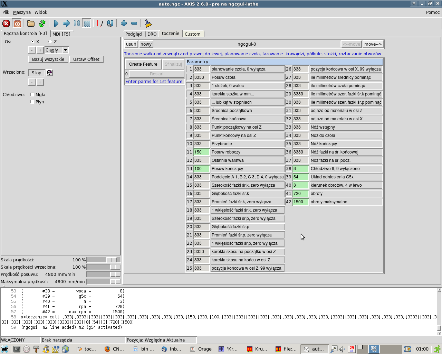Click Posuw roboczy value field 150
Screen dimensions: 442x354
[x=202, y=152]
